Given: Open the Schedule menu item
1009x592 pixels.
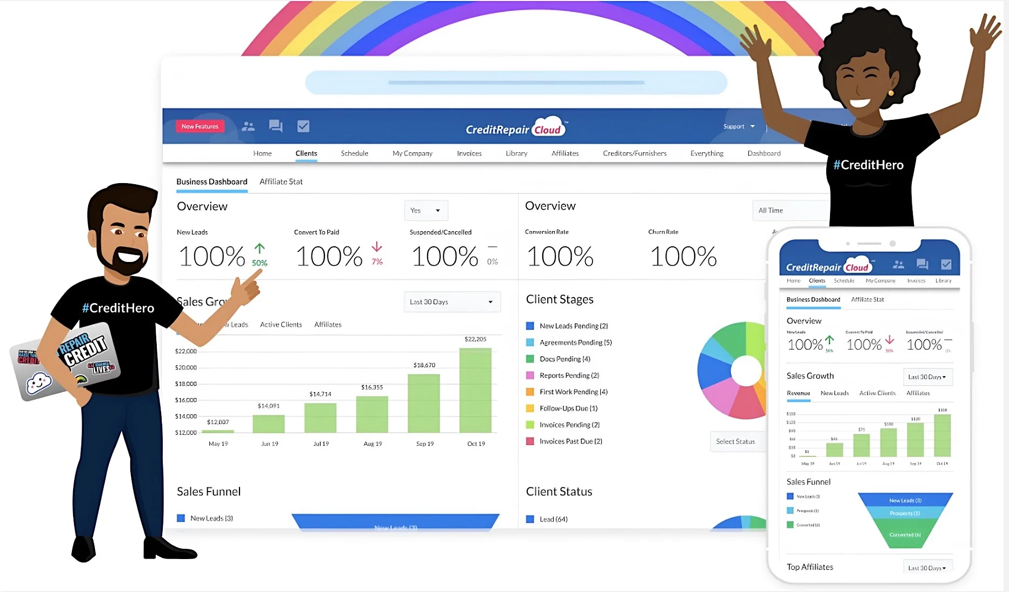Looking at the screenshot, I should (x=354, y=153).
